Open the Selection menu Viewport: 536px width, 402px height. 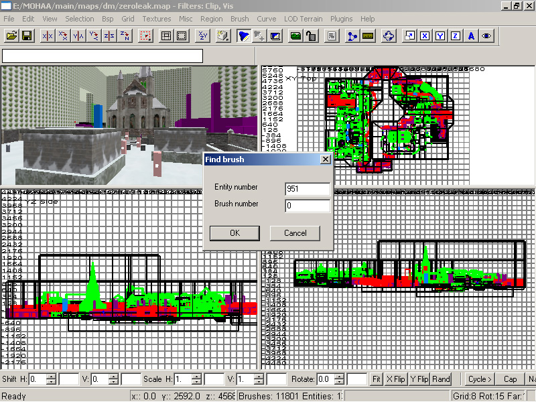tap(80, 19)
